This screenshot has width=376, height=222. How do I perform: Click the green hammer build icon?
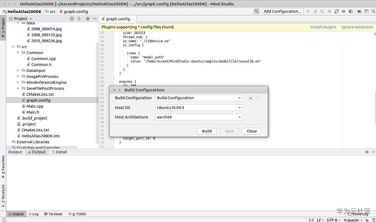(x=257, y=11)
